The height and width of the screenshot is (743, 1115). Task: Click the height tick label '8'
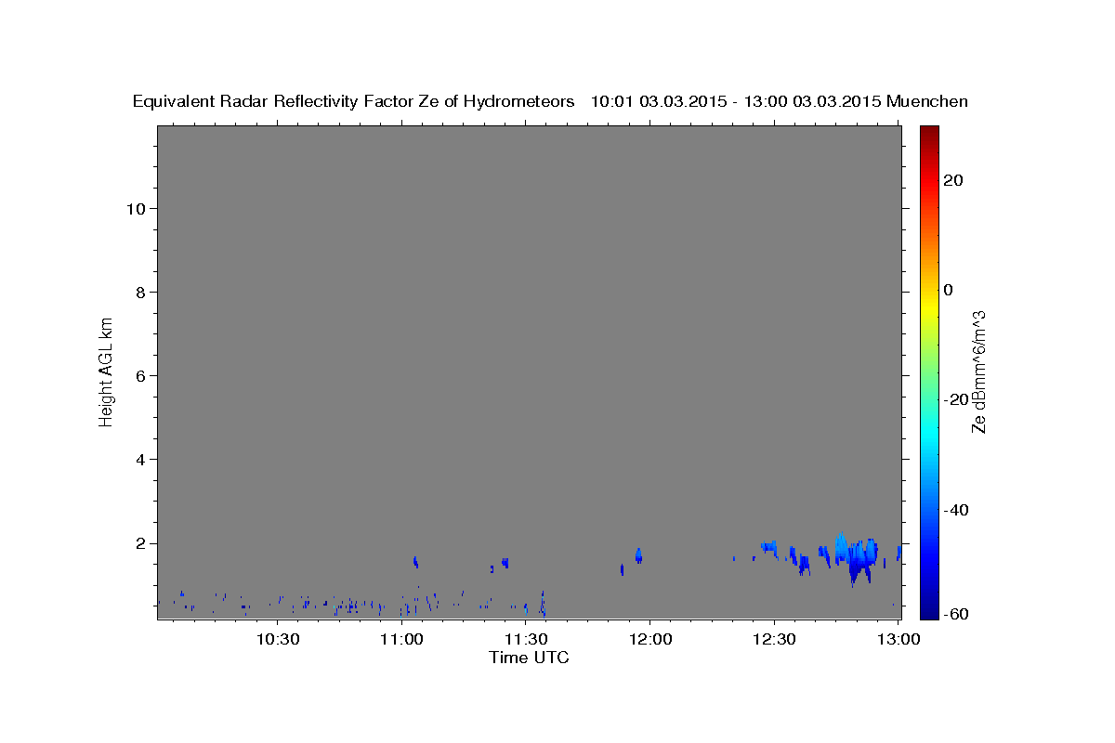tap(140, 292)
